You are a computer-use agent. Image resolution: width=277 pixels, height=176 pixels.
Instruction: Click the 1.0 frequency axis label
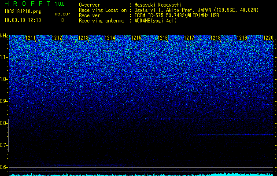pyautogui.click(x=4, y=79)
